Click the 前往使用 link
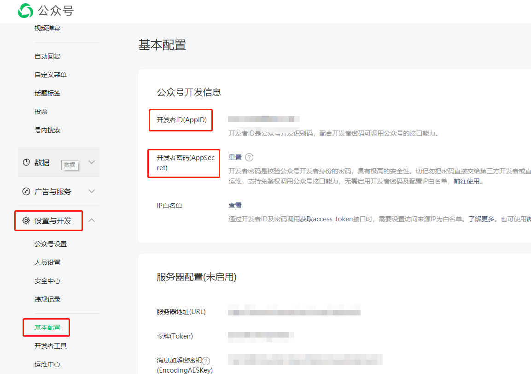531x374 pixels. pos(467,181)
